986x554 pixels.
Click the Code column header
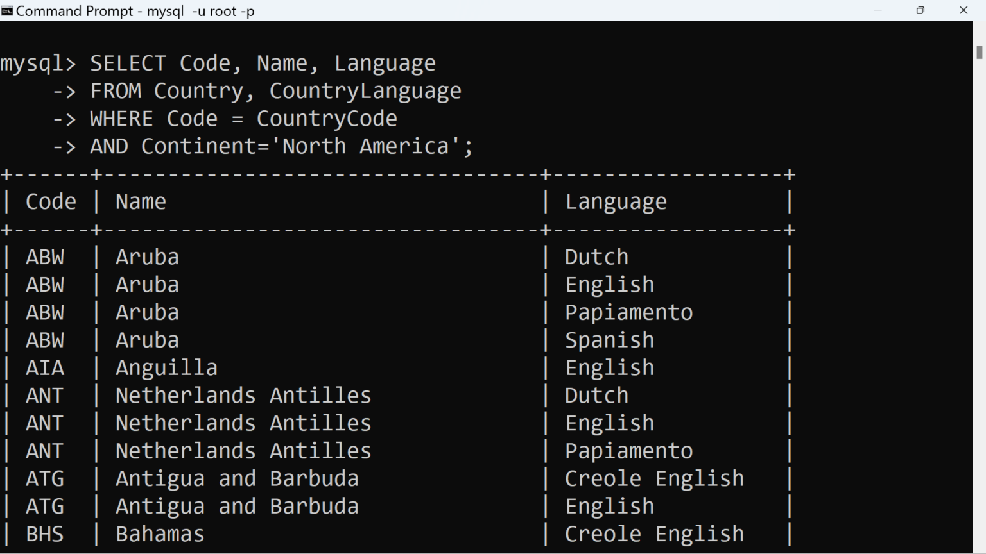pyautogui.click(x=51, y=201)
